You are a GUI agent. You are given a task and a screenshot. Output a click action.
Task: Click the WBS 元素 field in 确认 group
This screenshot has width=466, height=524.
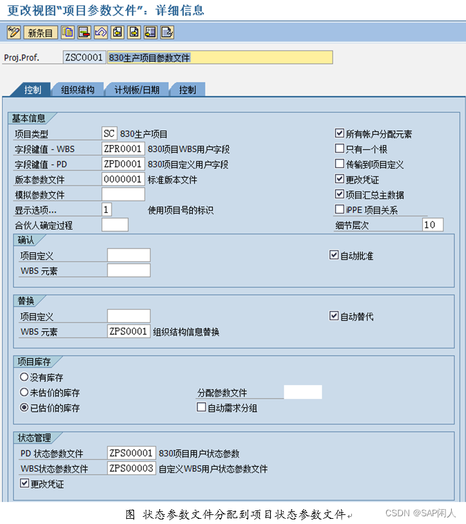click(129, 270)
